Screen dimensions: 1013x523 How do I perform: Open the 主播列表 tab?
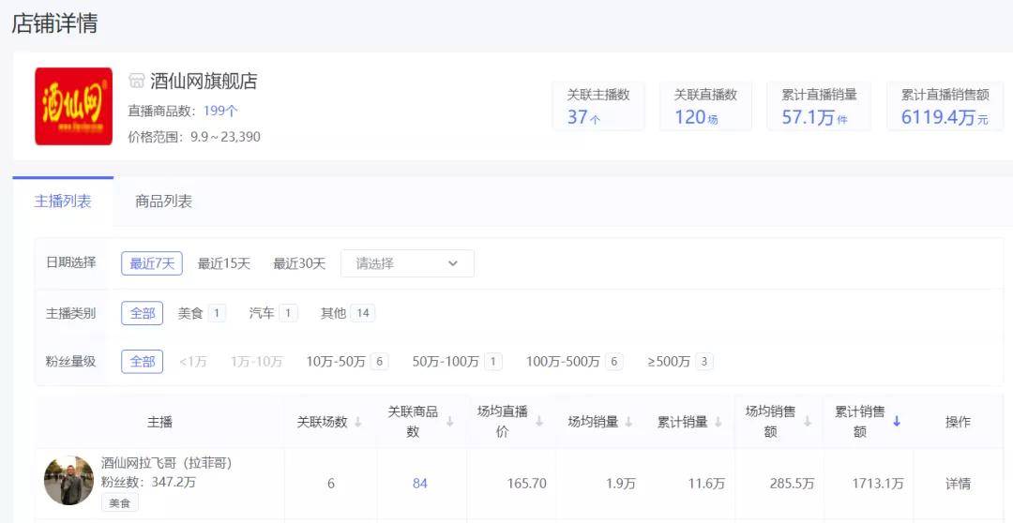click(x=63, y=201)
